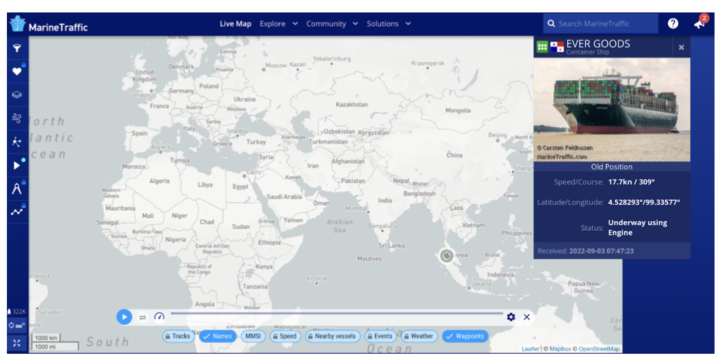Close the playback bar
Screen dimensions: 718x358
click(526, 317)
